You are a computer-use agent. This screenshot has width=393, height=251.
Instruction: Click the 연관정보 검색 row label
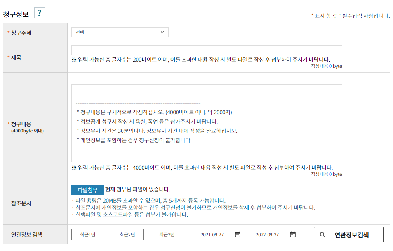coord(26,234)
